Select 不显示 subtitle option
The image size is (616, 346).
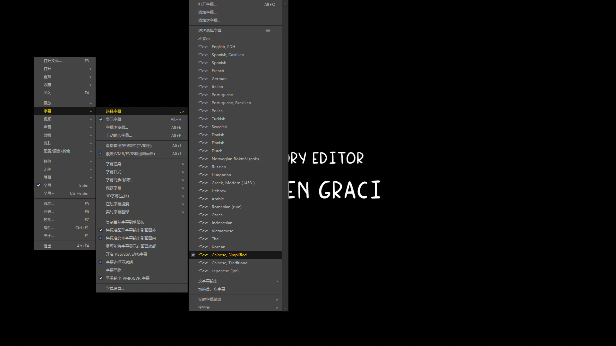click(235, 39)
